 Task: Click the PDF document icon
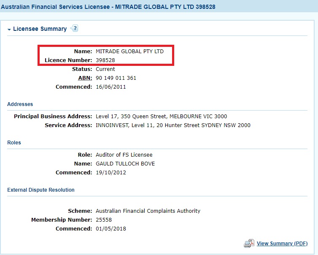(x=249, y=244)
